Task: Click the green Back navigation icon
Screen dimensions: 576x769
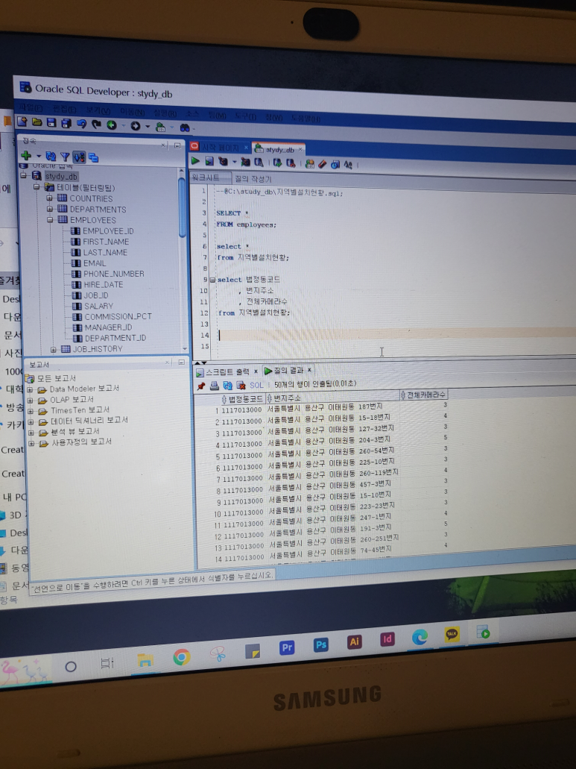Action: coord(112,125)
